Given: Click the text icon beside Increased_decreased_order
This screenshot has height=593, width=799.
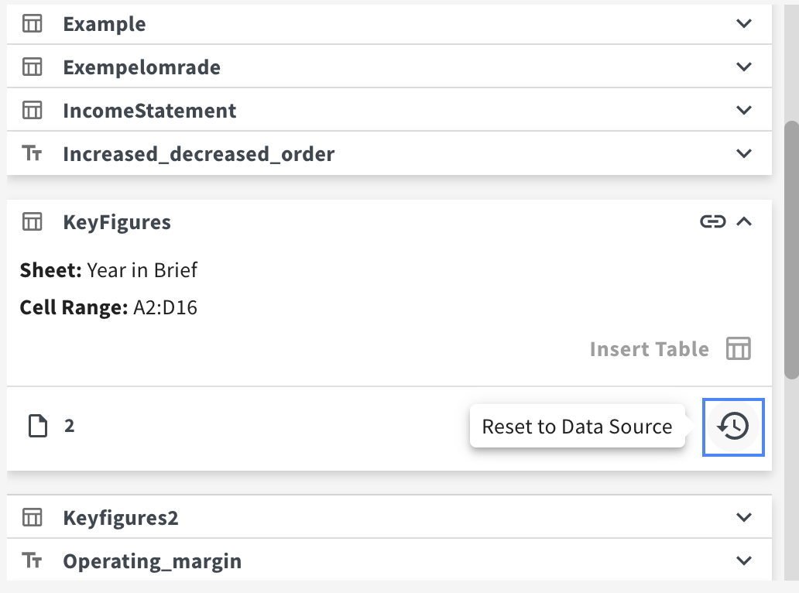Looking at the screenshot, I should 32,153.
